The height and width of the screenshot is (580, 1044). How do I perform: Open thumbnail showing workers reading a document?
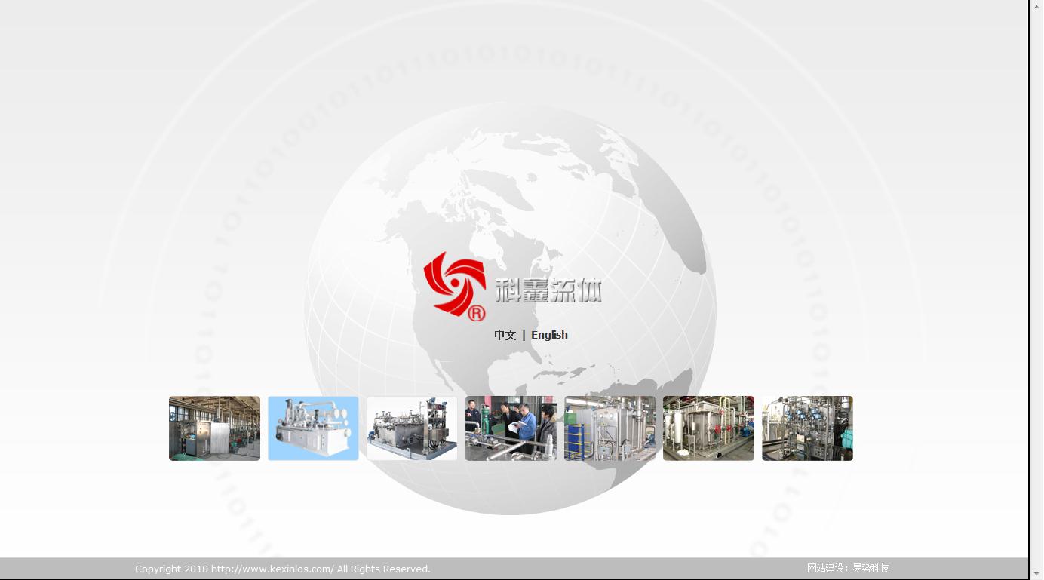tap(511, 428)
